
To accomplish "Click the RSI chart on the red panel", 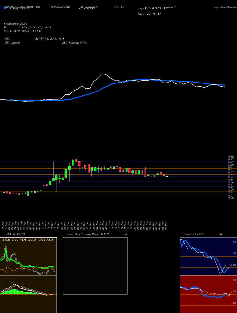I will [x=208, y=294].
